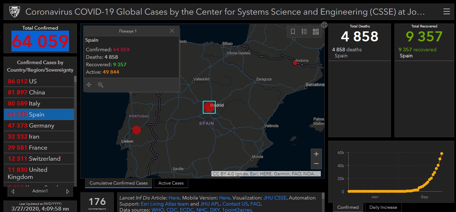Select highlighted Spain row in list

pyautogui.click(x=39, y=114)
